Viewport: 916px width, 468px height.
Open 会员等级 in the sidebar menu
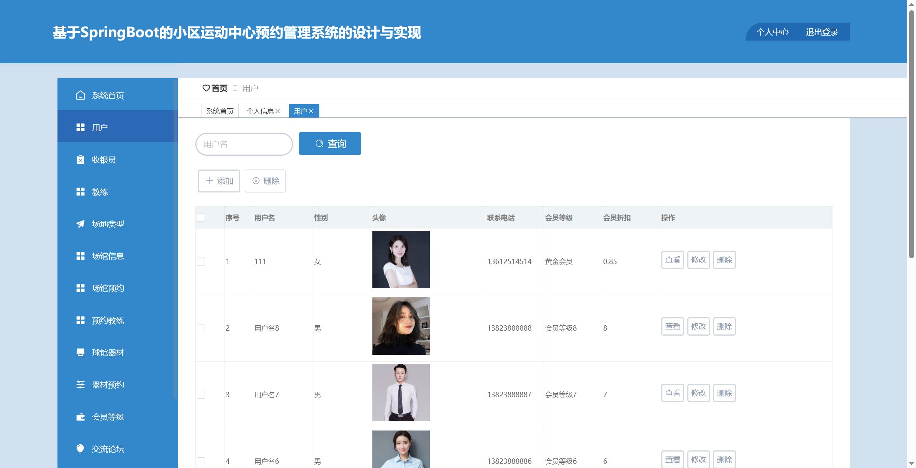point(118,417)
